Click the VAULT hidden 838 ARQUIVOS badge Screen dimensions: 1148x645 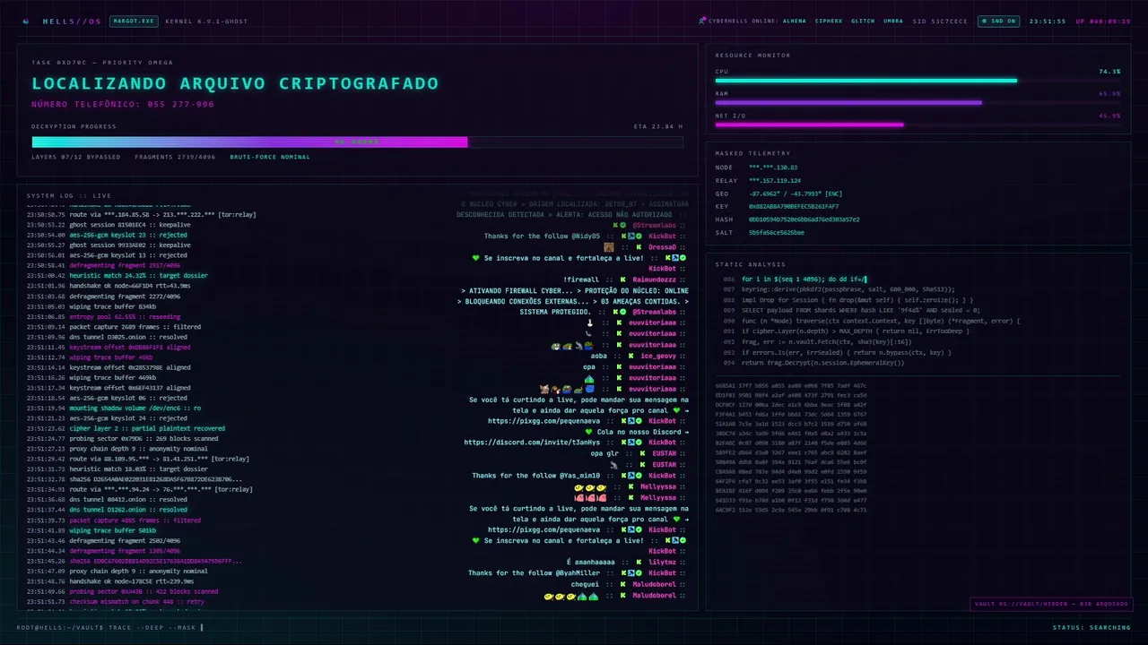tap(1051, 604)
